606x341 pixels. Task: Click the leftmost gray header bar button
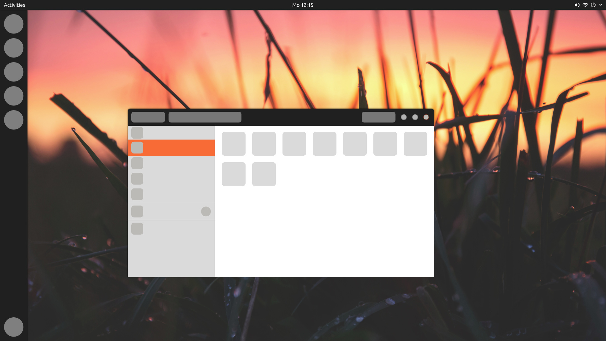pos(148,117)
